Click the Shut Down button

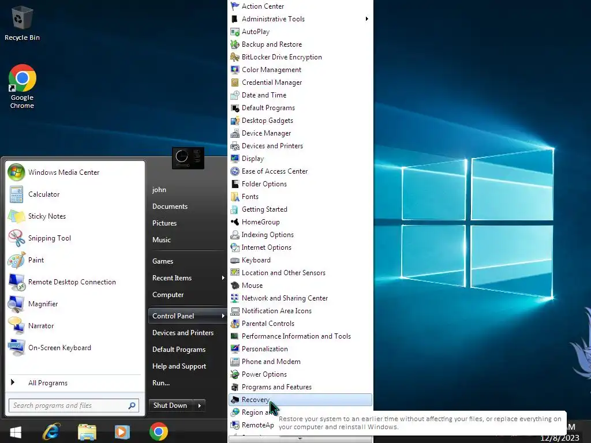[170, 406]
